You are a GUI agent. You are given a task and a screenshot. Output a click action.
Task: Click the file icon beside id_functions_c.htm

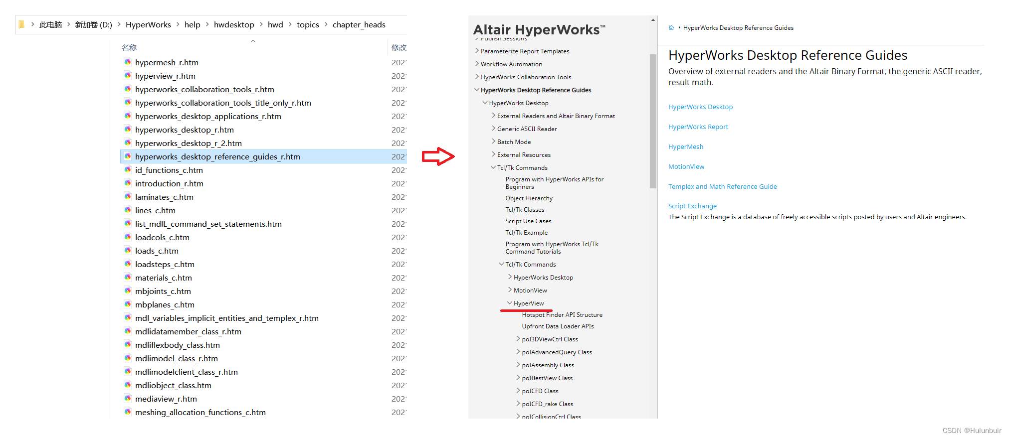click(x=128, y=170)
